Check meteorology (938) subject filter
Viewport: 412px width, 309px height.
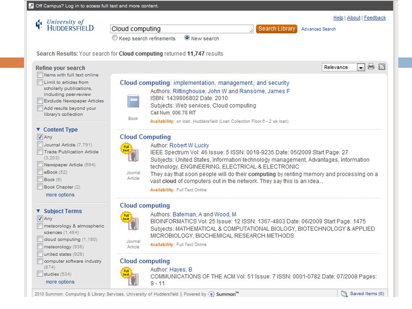click(x=39, y=246)
